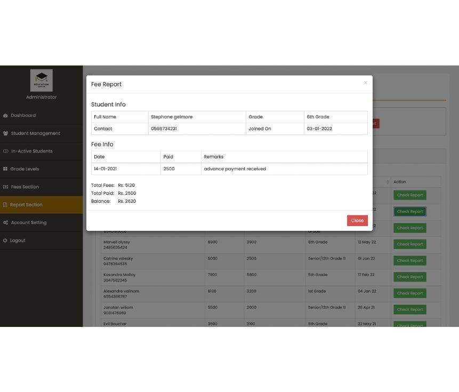Check Report for Marvell olyssy
The height and width of the screenshot is (392, 459).
[x=409, y=244]
